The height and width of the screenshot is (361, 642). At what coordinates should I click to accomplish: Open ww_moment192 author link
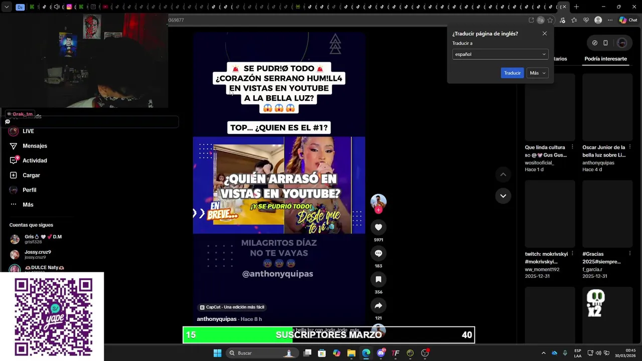click(542, 269)
